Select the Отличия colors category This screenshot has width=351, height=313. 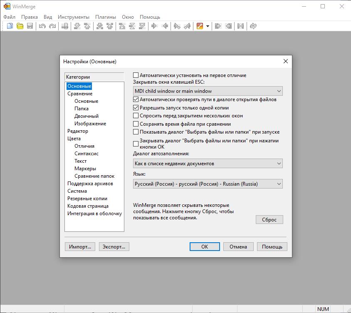(84, 146)
